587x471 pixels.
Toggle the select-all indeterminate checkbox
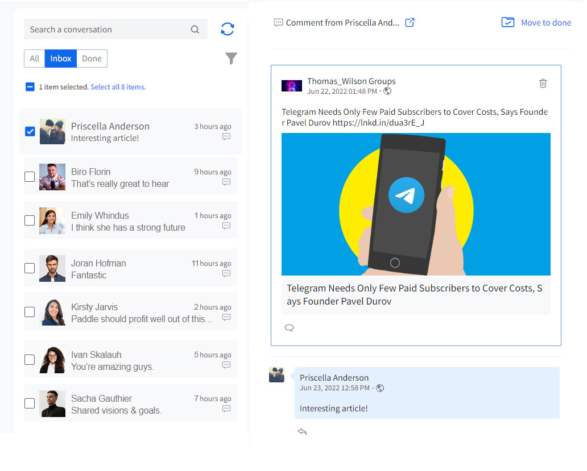pos(30,87)
